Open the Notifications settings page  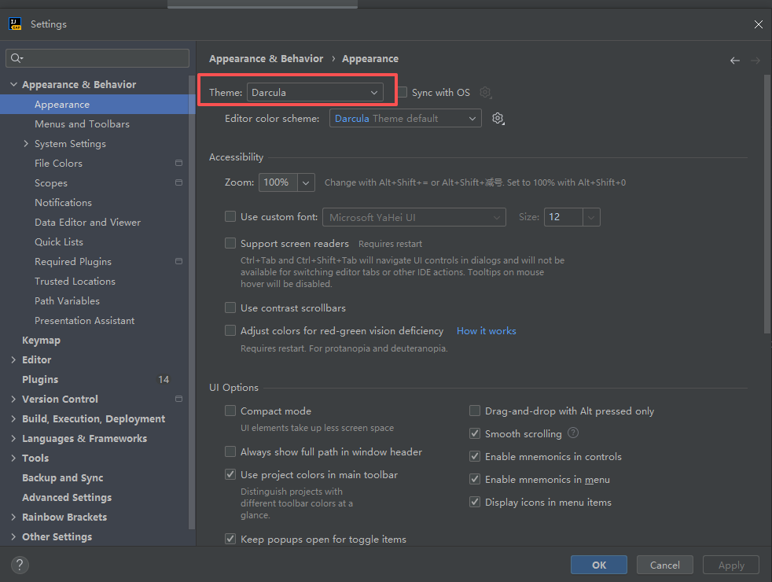[x=63, y=202]
